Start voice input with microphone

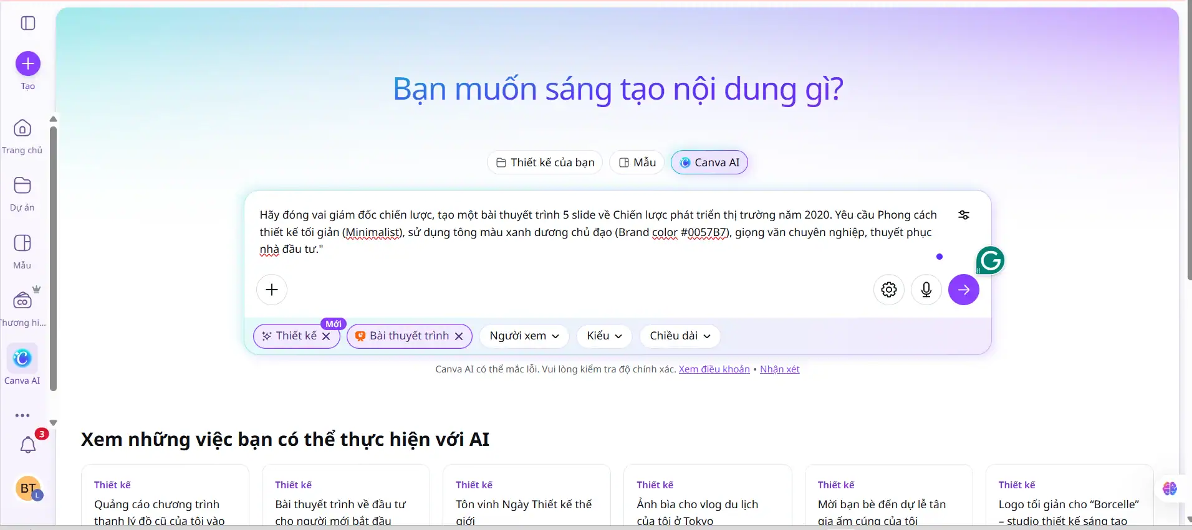click(926, 290)
